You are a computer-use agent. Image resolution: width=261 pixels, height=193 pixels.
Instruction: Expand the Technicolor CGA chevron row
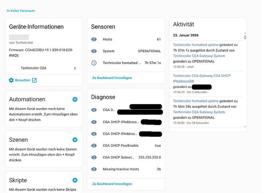pyautogui.click(x=75, y=68)
